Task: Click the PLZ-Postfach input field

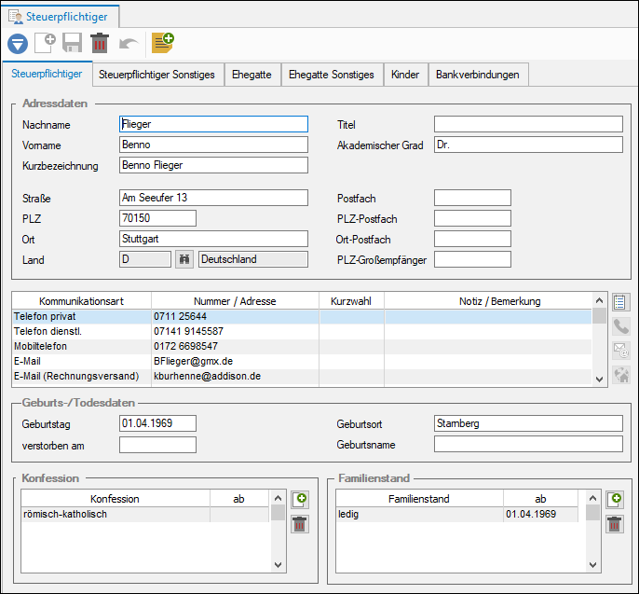Action: [x=472, y=218]
